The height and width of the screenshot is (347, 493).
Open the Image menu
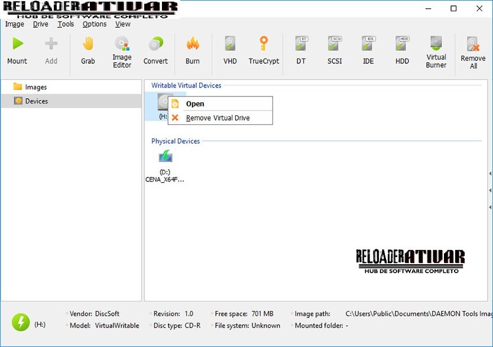[x=14, y=24]
